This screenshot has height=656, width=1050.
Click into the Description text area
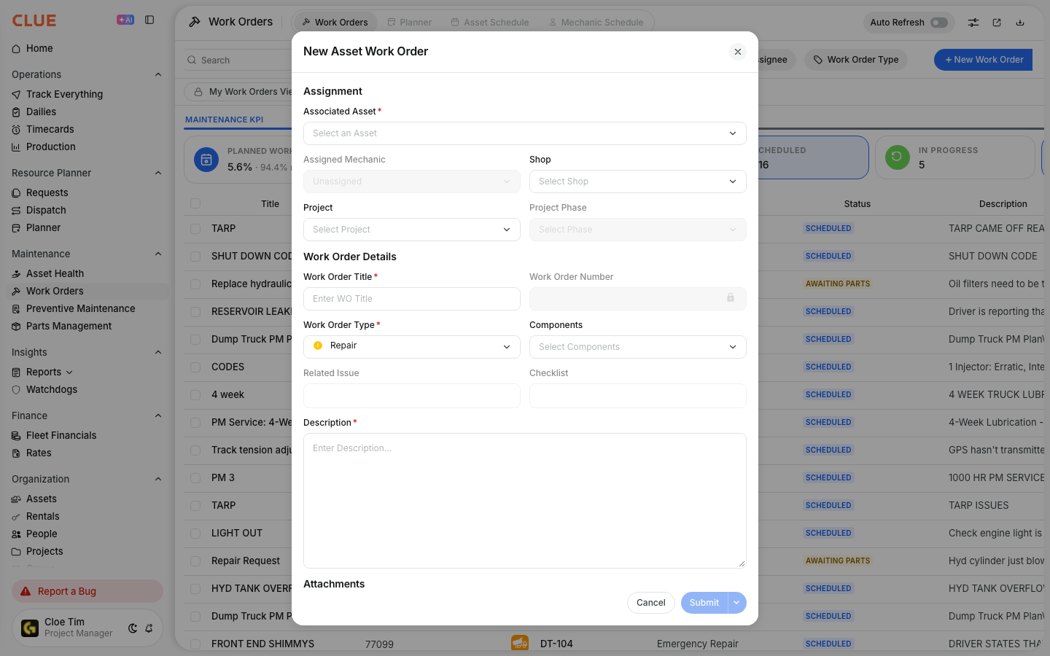(525, 501)
